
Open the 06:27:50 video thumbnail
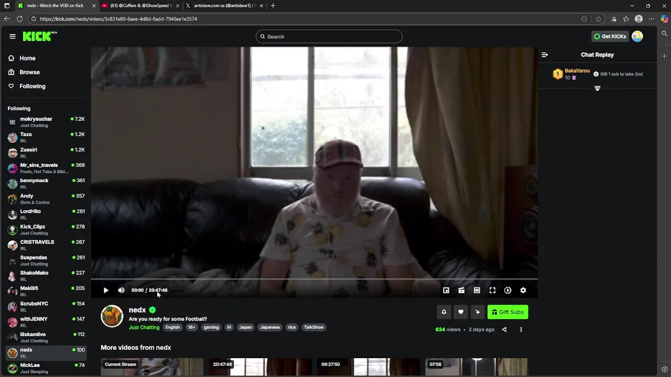point(369,368)
